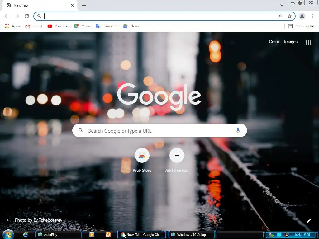
Task: Open the Maps bookmark
Action: (82, 26)
